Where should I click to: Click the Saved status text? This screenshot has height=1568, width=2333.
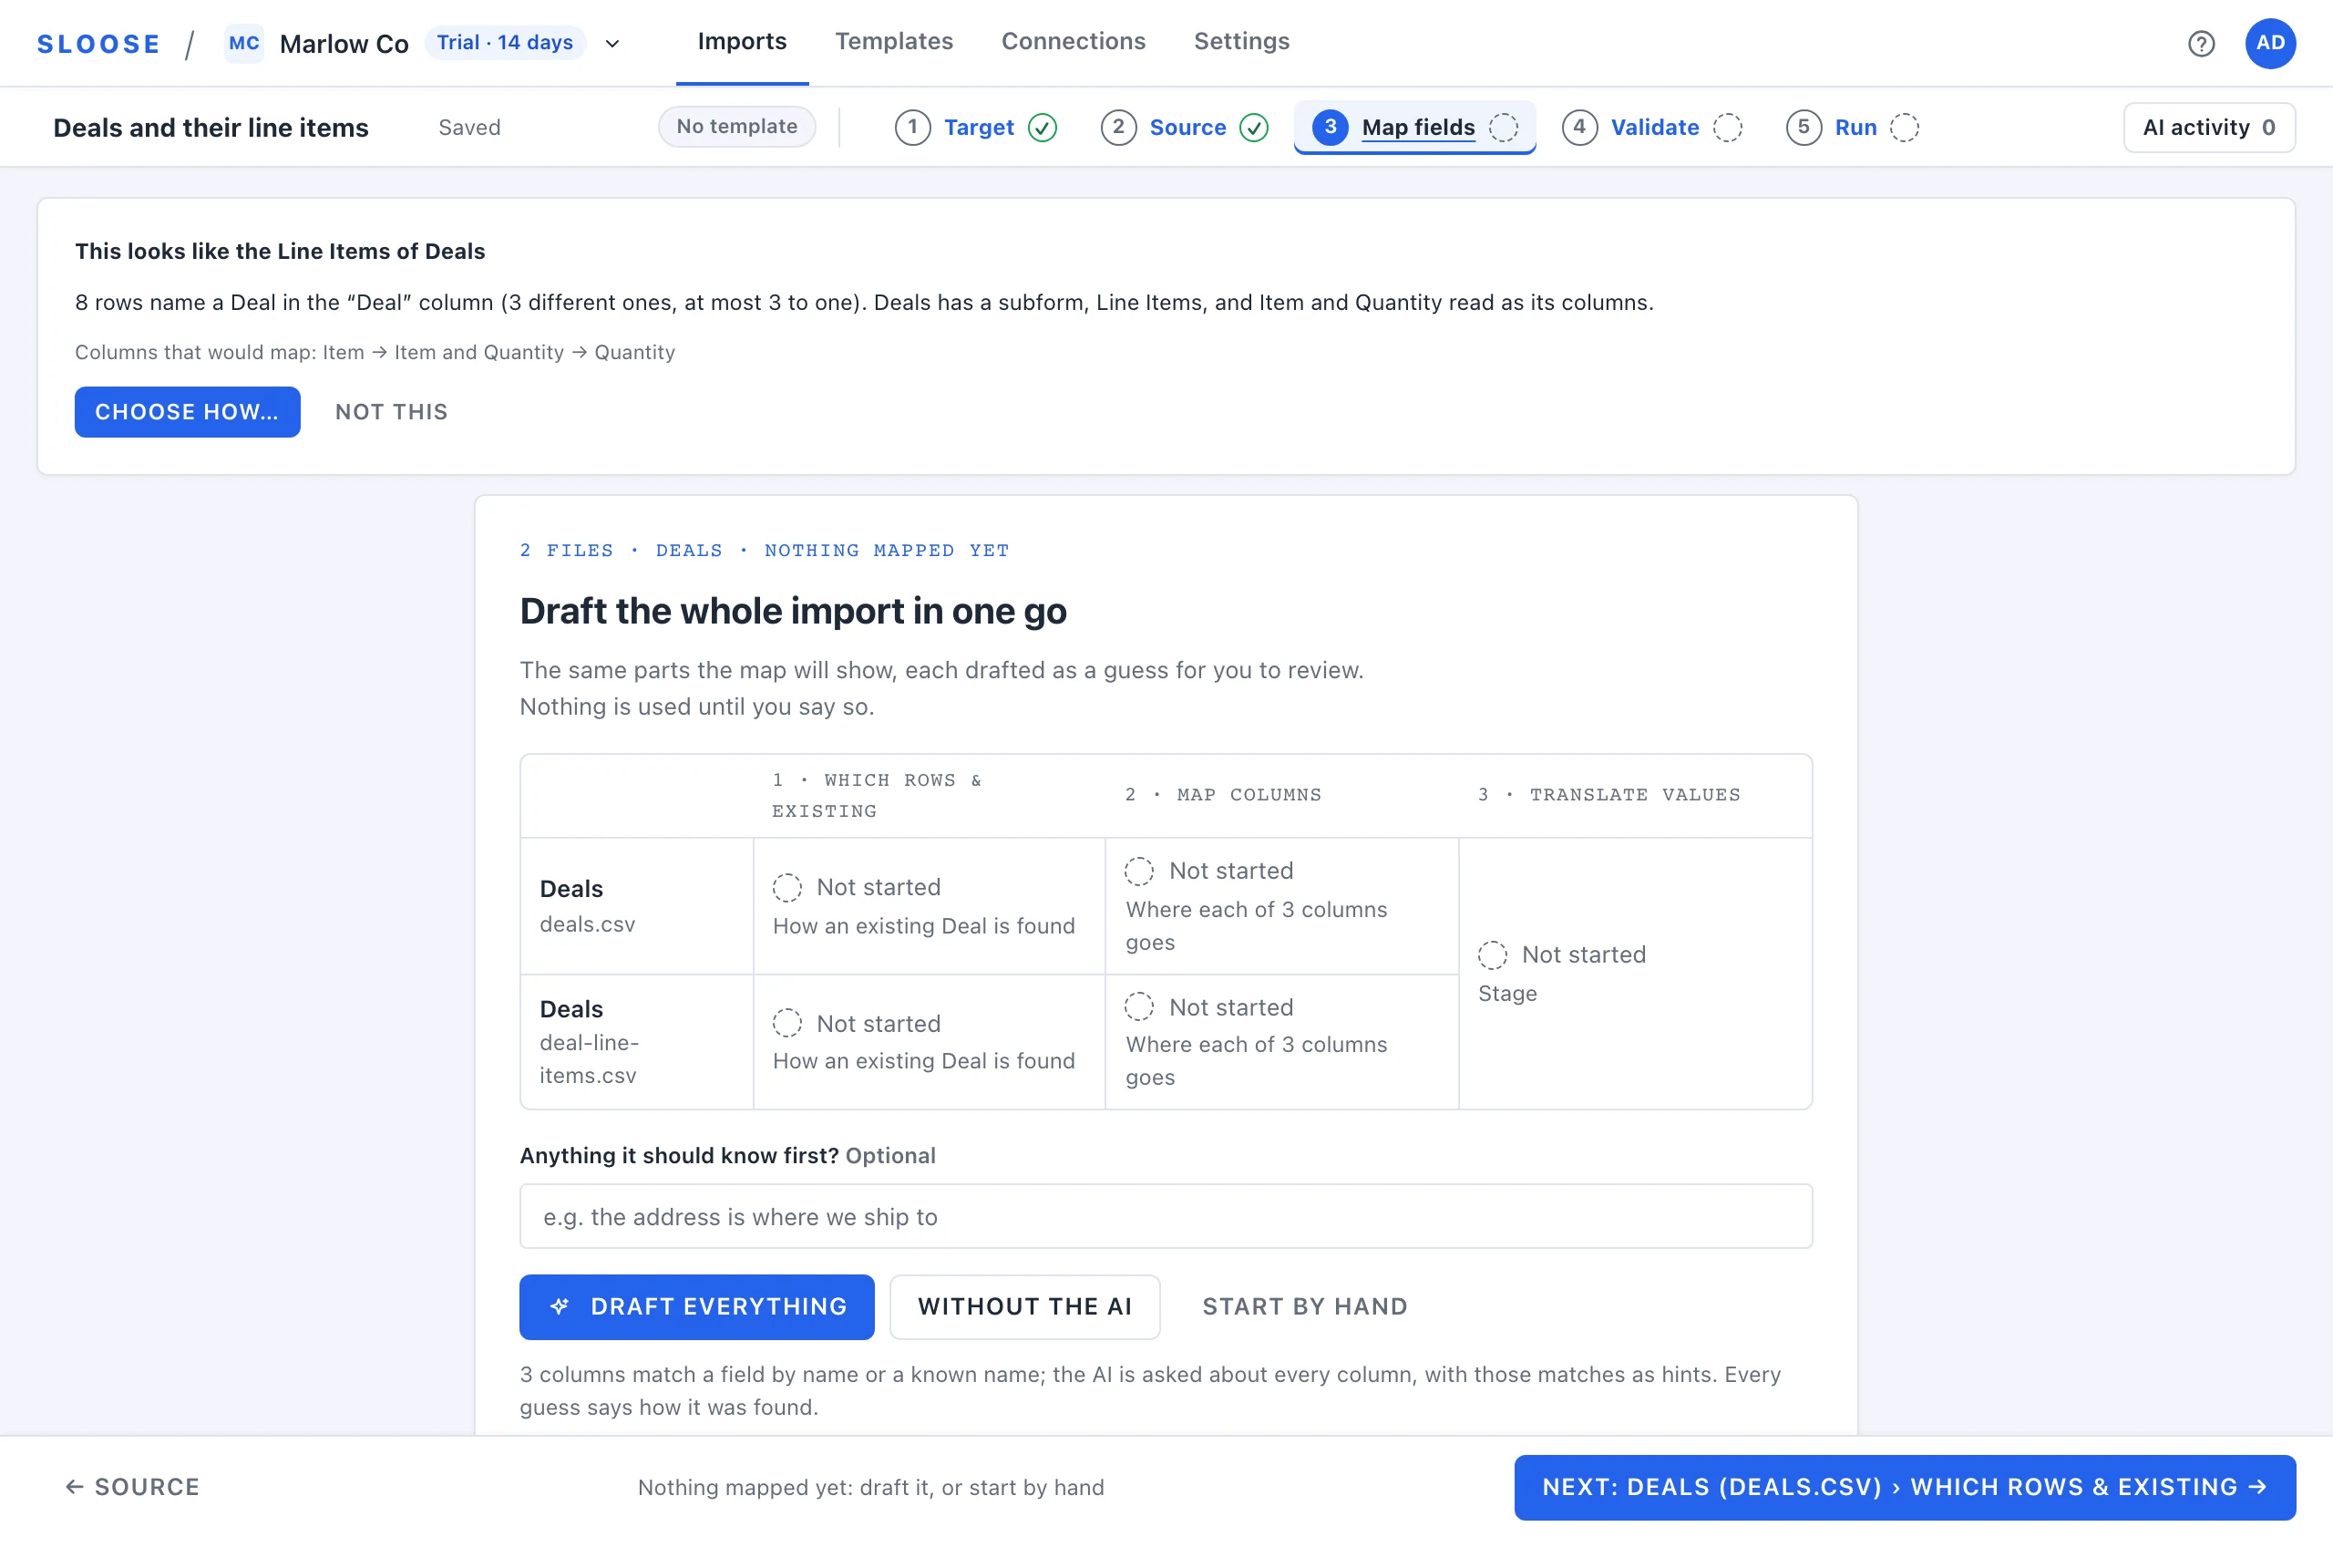pyautogui.click(x=470, y=128)
